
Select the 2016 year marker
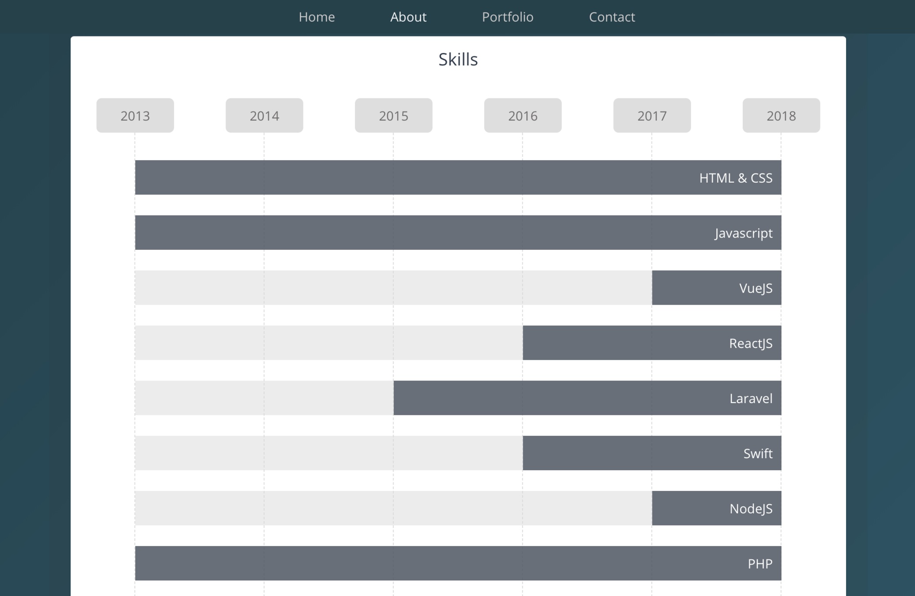[522, 116]
